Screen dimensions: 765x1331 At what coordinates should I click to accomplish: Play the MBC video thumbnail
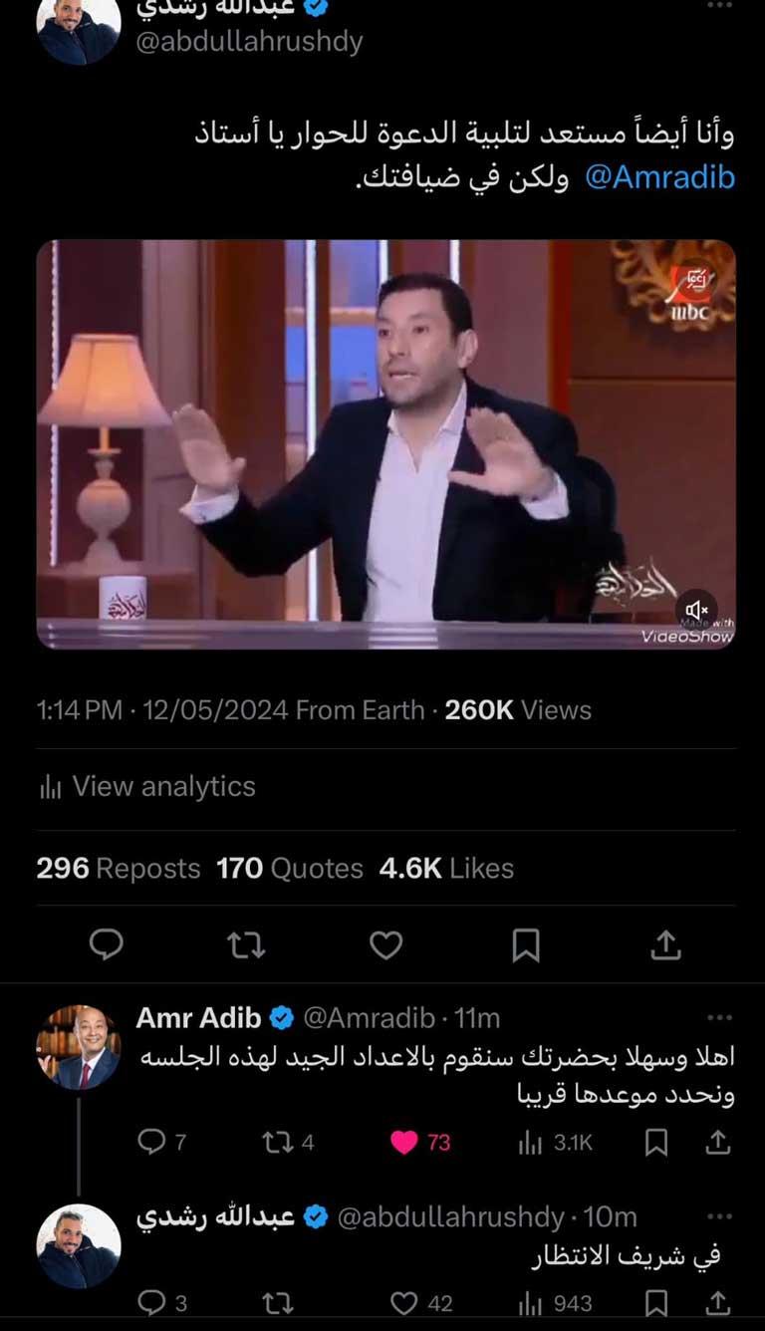tap(386, 444)
